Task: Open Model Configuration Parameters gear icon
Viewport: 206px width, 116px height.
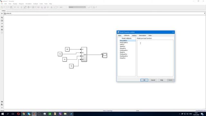Action: [x=29, y=7]
